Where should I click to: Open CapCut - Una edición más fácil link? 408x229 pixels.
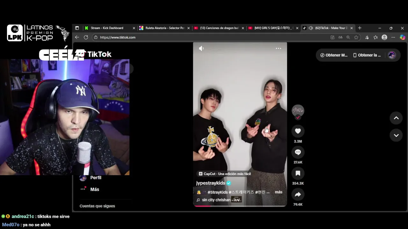tap(224, 174)
